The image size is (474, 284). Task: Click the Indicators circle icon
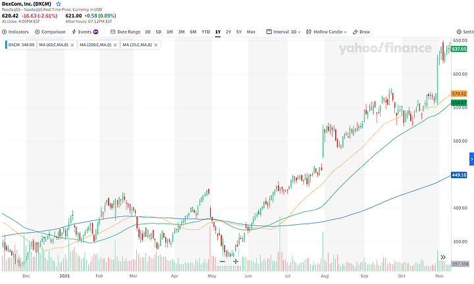point(4,32)
